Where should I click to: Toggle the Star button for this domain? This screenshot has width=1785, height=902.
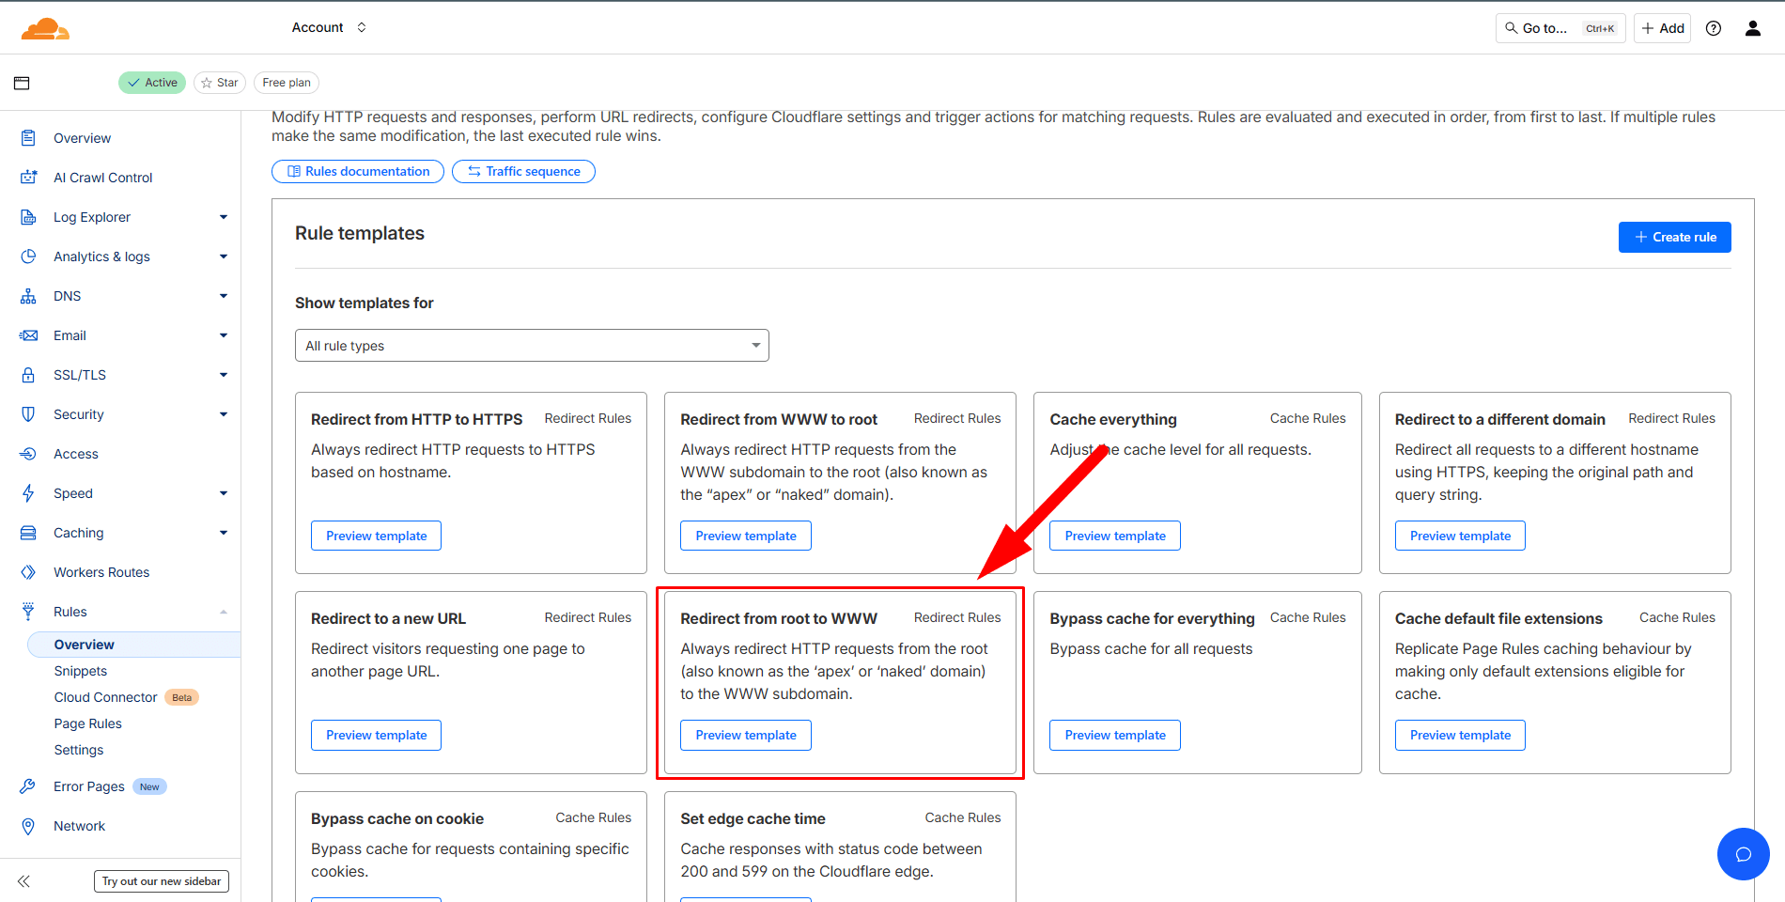pyautogui.click(x=220, y=83)
